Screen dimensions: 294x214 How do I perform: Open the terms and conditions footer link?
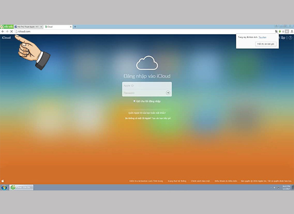[x=226, y=181]
